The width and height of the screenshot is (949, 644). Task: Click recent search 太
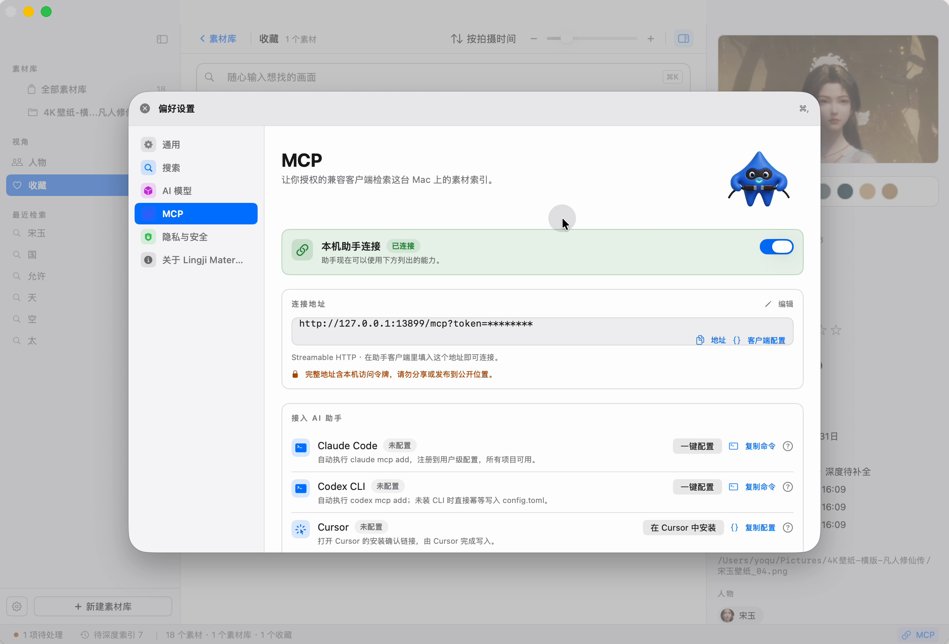(32, 341)
